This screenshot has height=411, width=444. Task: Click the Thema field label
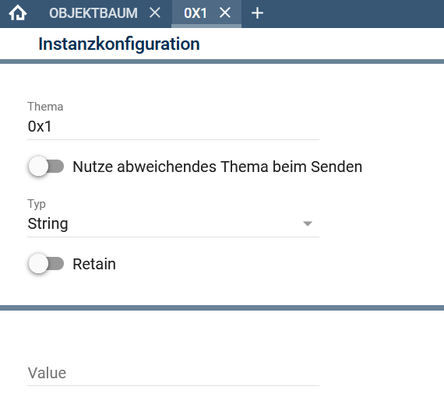(45, 107)
